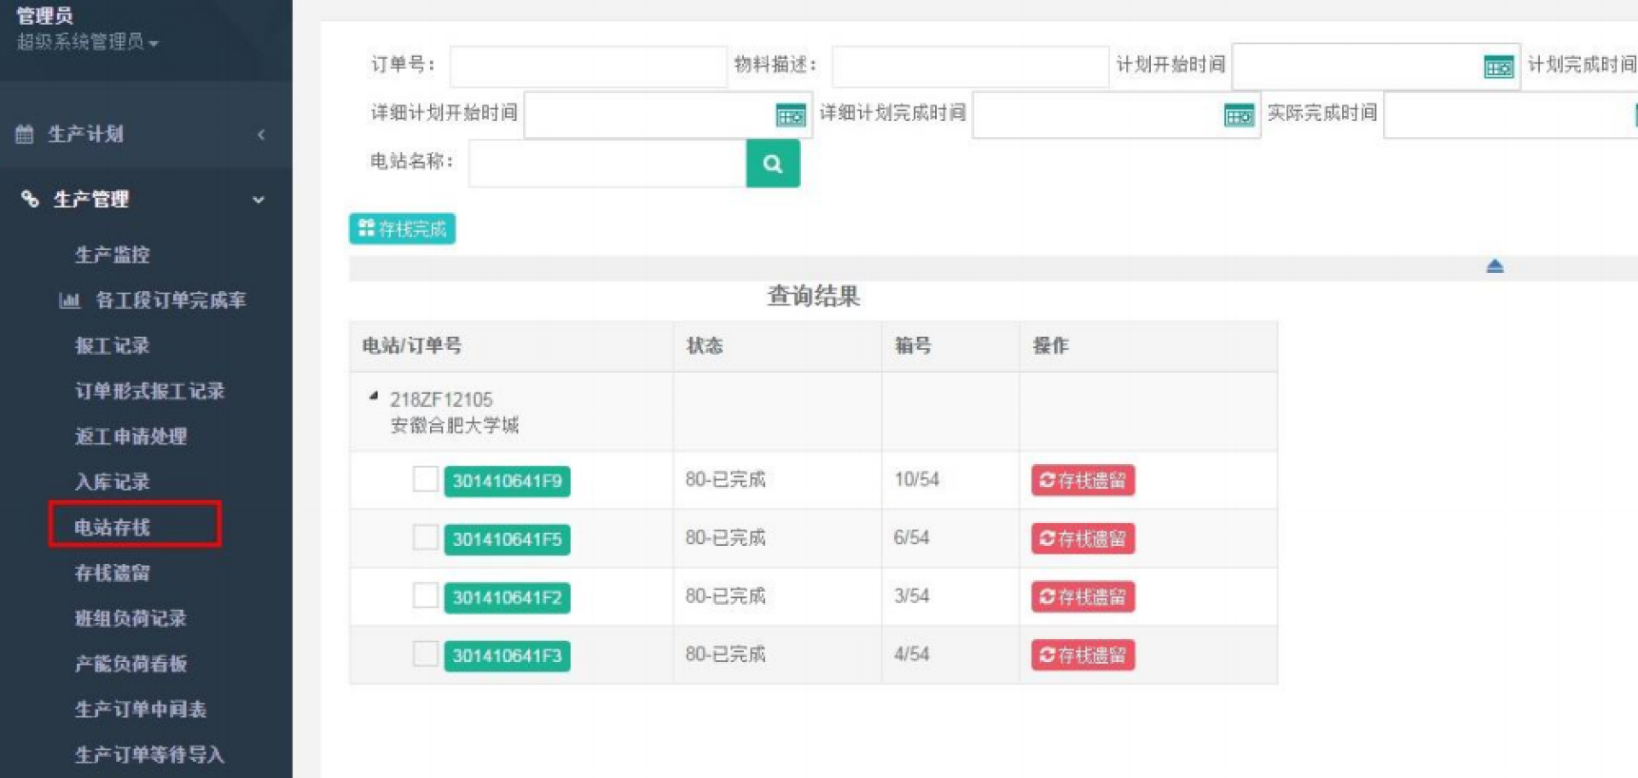
Task: Collapse the 218ZF12105 tree row
Action: coord(373,397)
